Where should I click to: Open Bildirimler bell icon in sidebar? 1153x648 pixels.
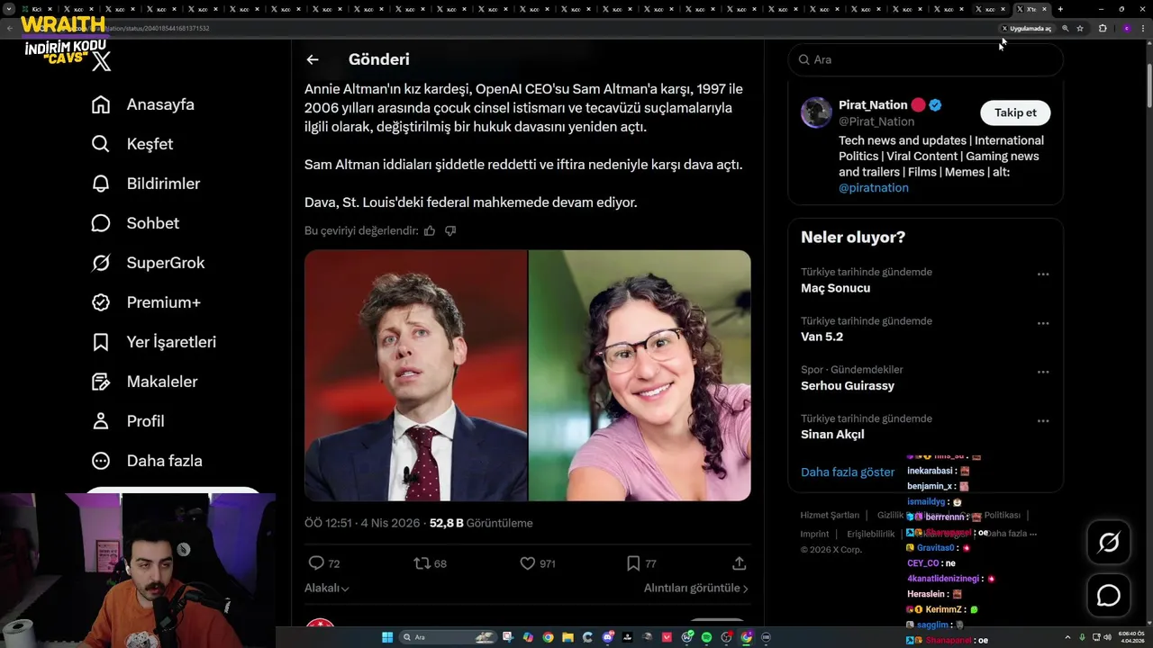(101, 184)
